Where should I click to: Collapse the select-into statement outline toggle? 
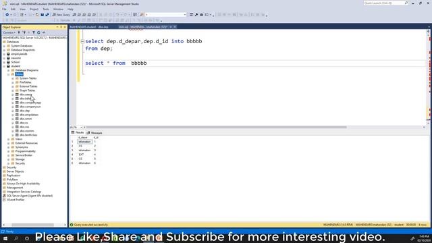(82, 41)
